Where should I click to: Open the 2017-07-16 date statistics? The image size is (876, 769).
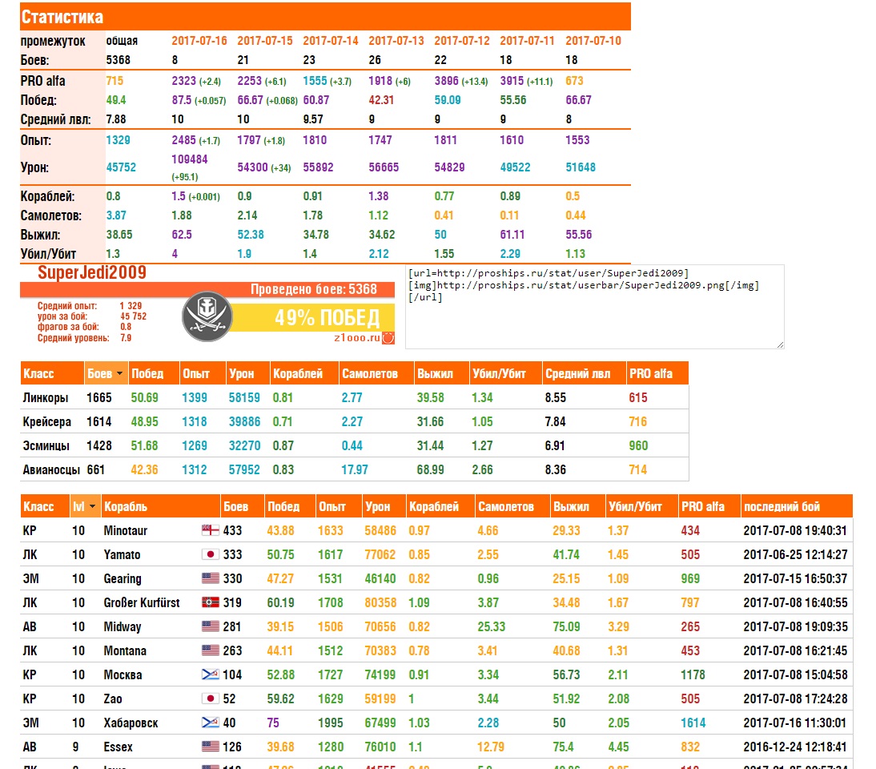(x=199, y=41)
